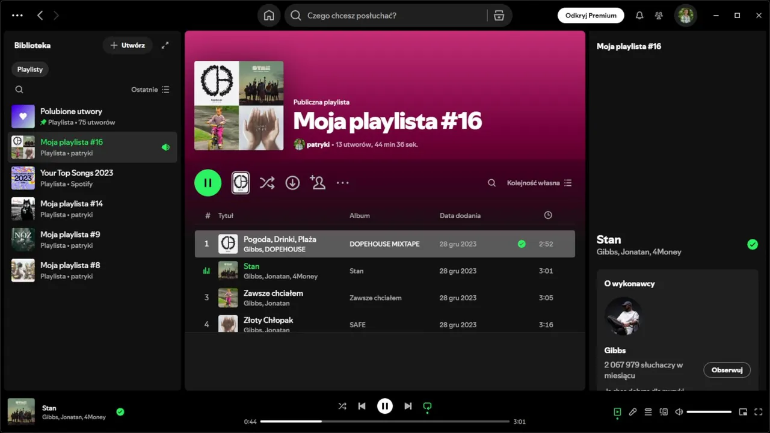
Task: Click the Odkryj Premium button
Action: point(591,16)
